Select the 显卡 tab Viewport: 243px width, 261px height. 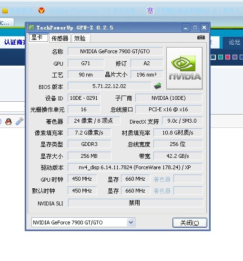pos(39,38)
